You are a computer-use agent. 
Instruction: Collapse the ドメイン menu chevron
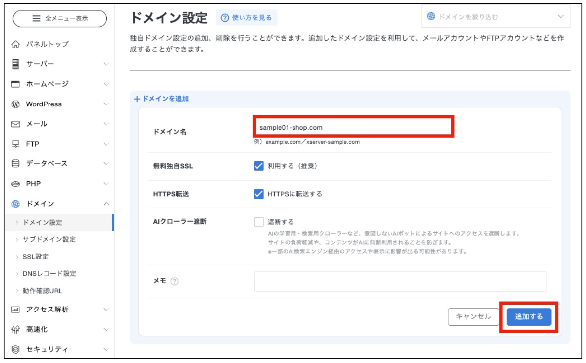(x=106, y=204)
